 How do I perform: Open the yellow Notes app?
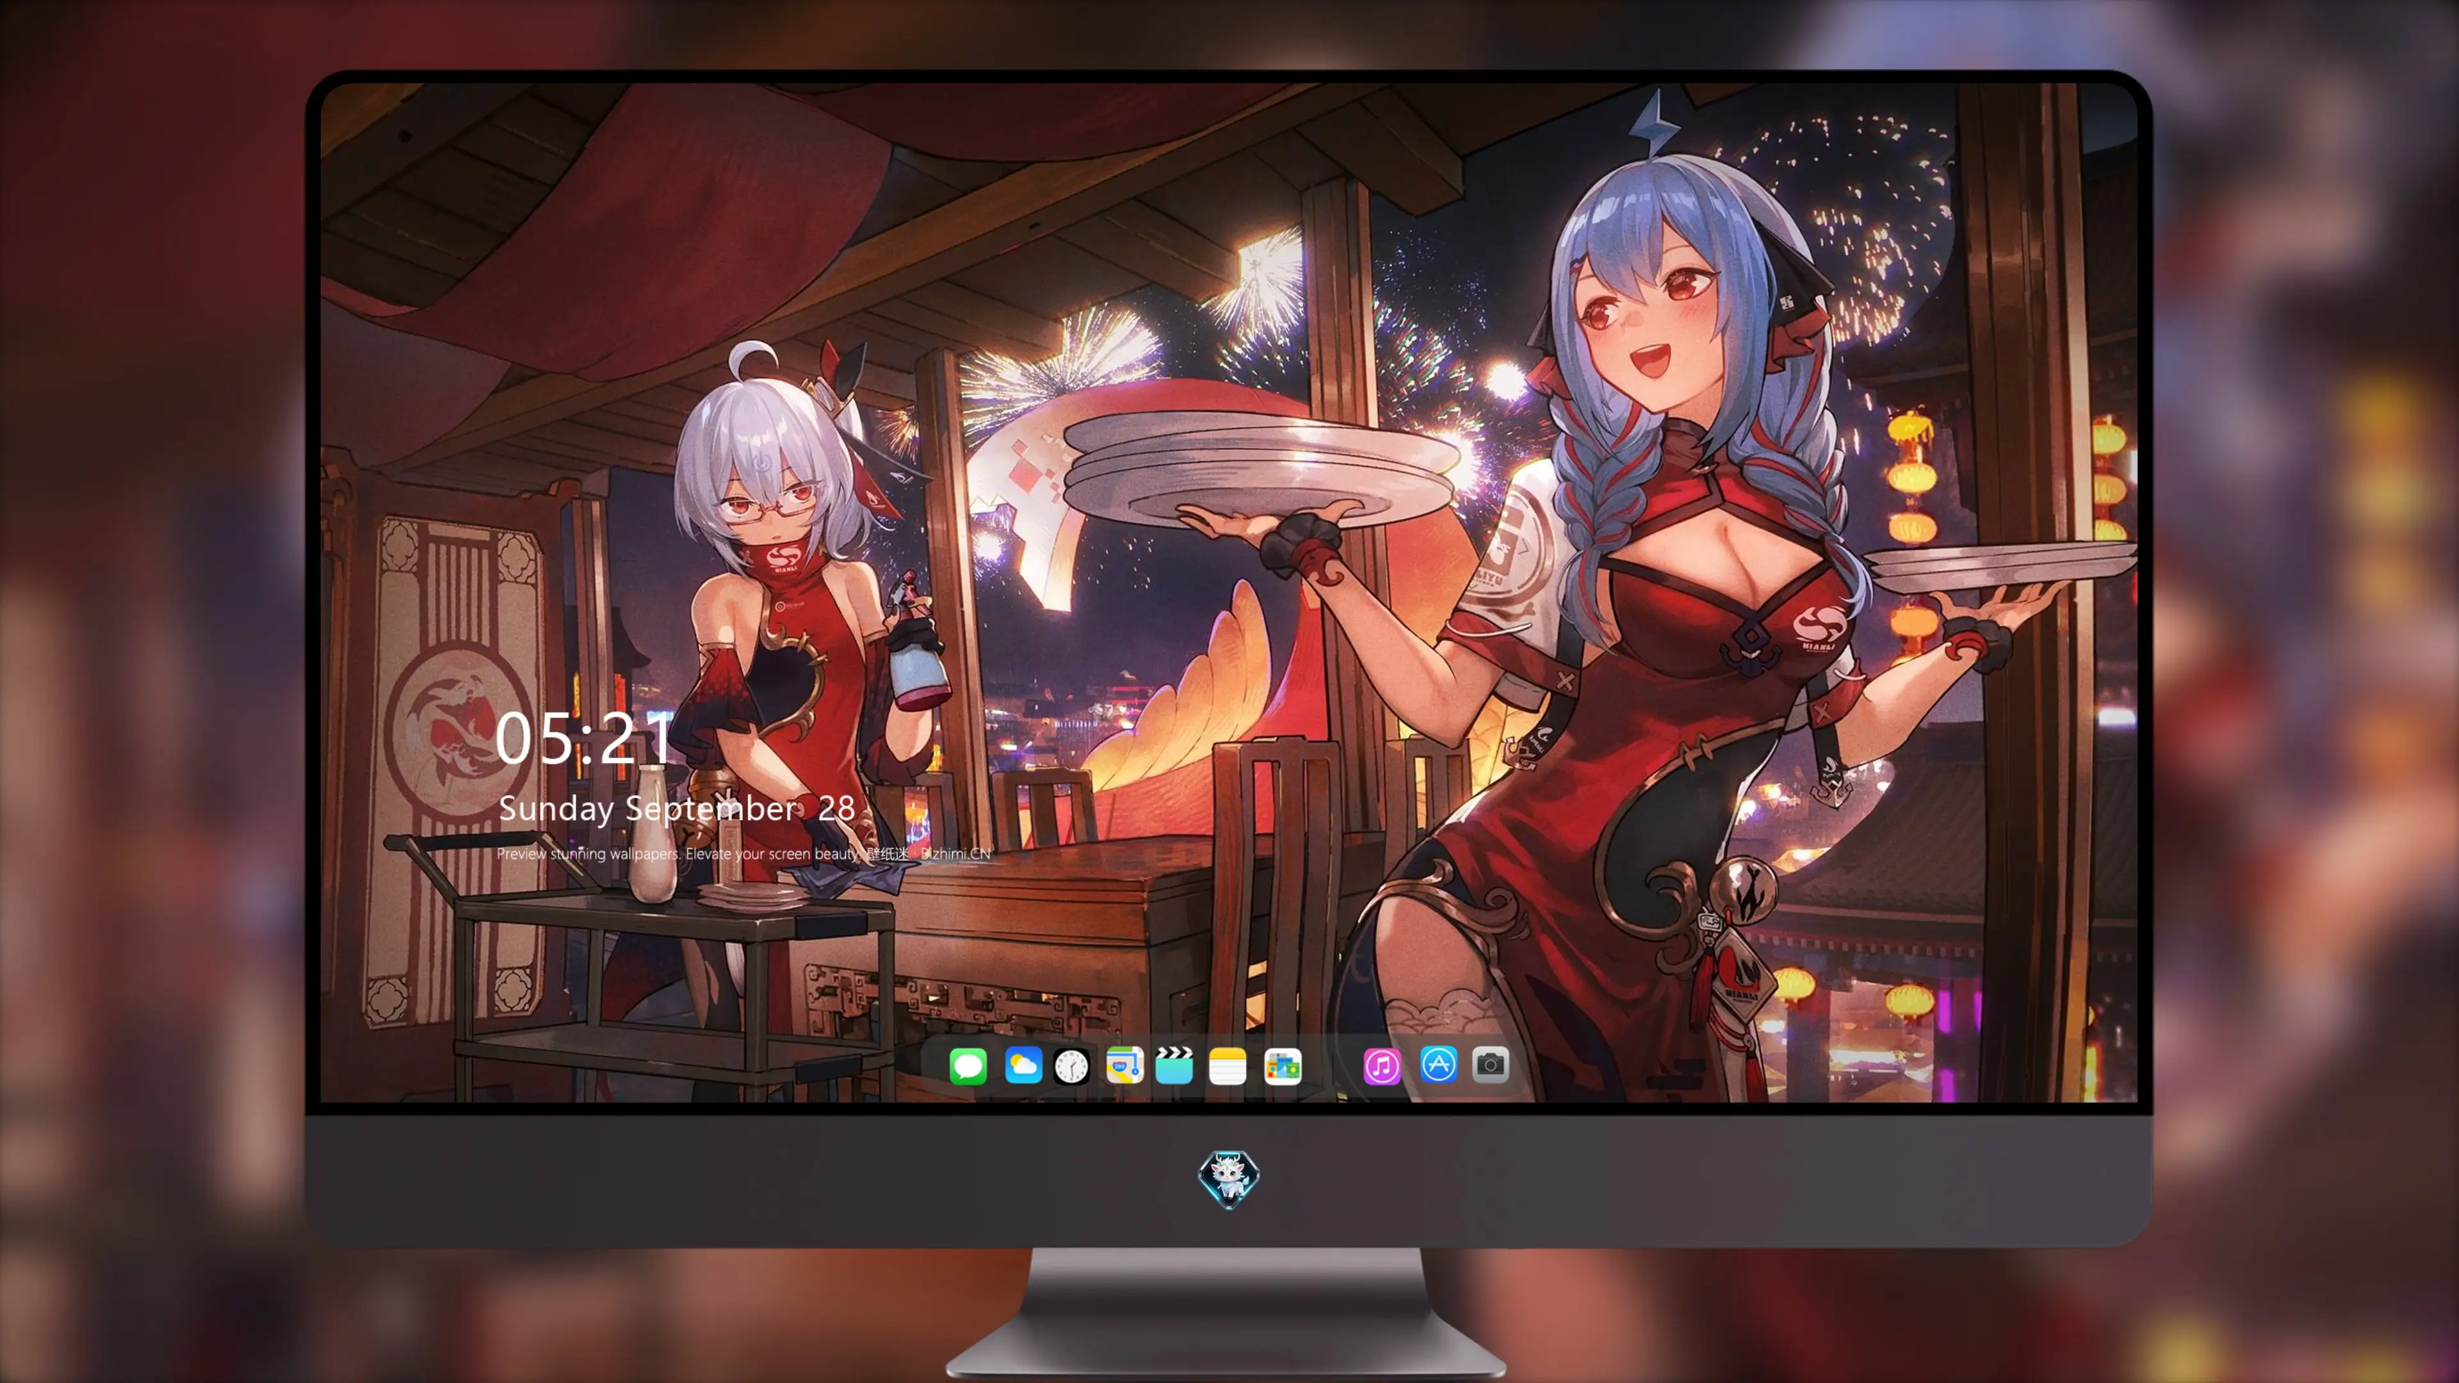1228,1065
